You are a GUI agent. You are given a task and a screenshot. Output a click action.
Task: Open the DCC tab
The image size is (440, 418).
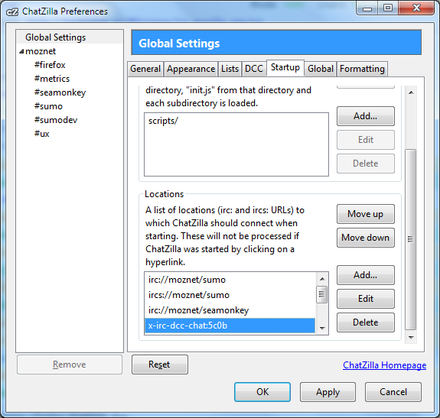[x=254, y=69]
